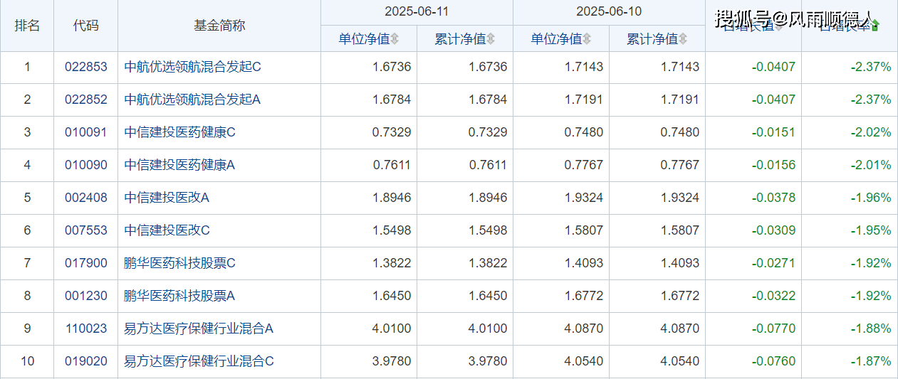This screenshot has height=379, width=898.
Task: Sort by 2025-06-11 累计净值 arrow icon
Action: [491, 39]
